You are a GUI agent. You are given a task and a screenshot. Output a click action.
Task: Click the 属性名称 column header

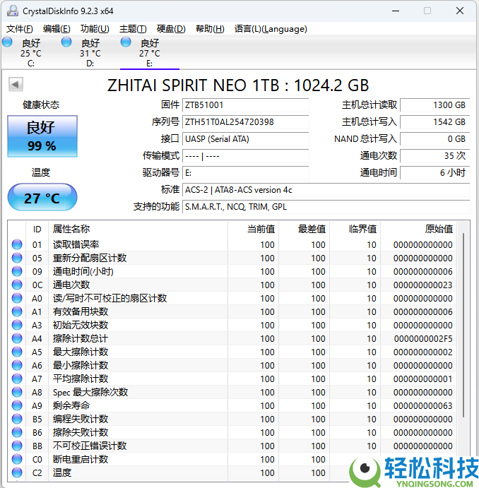pos(138,229)
